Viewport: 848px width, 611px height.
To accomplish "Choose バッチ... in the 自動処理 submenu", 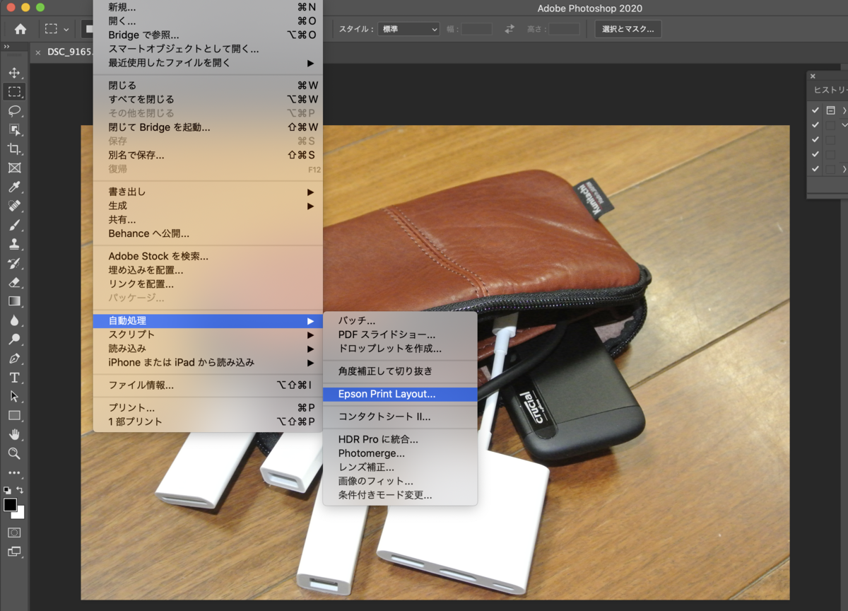I will coord(400,320).
